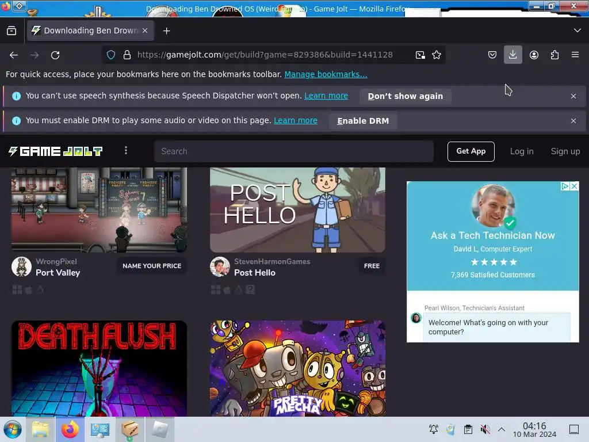
Task: Click Ask a Tech Technician Now ad
Action: (492, 235)
